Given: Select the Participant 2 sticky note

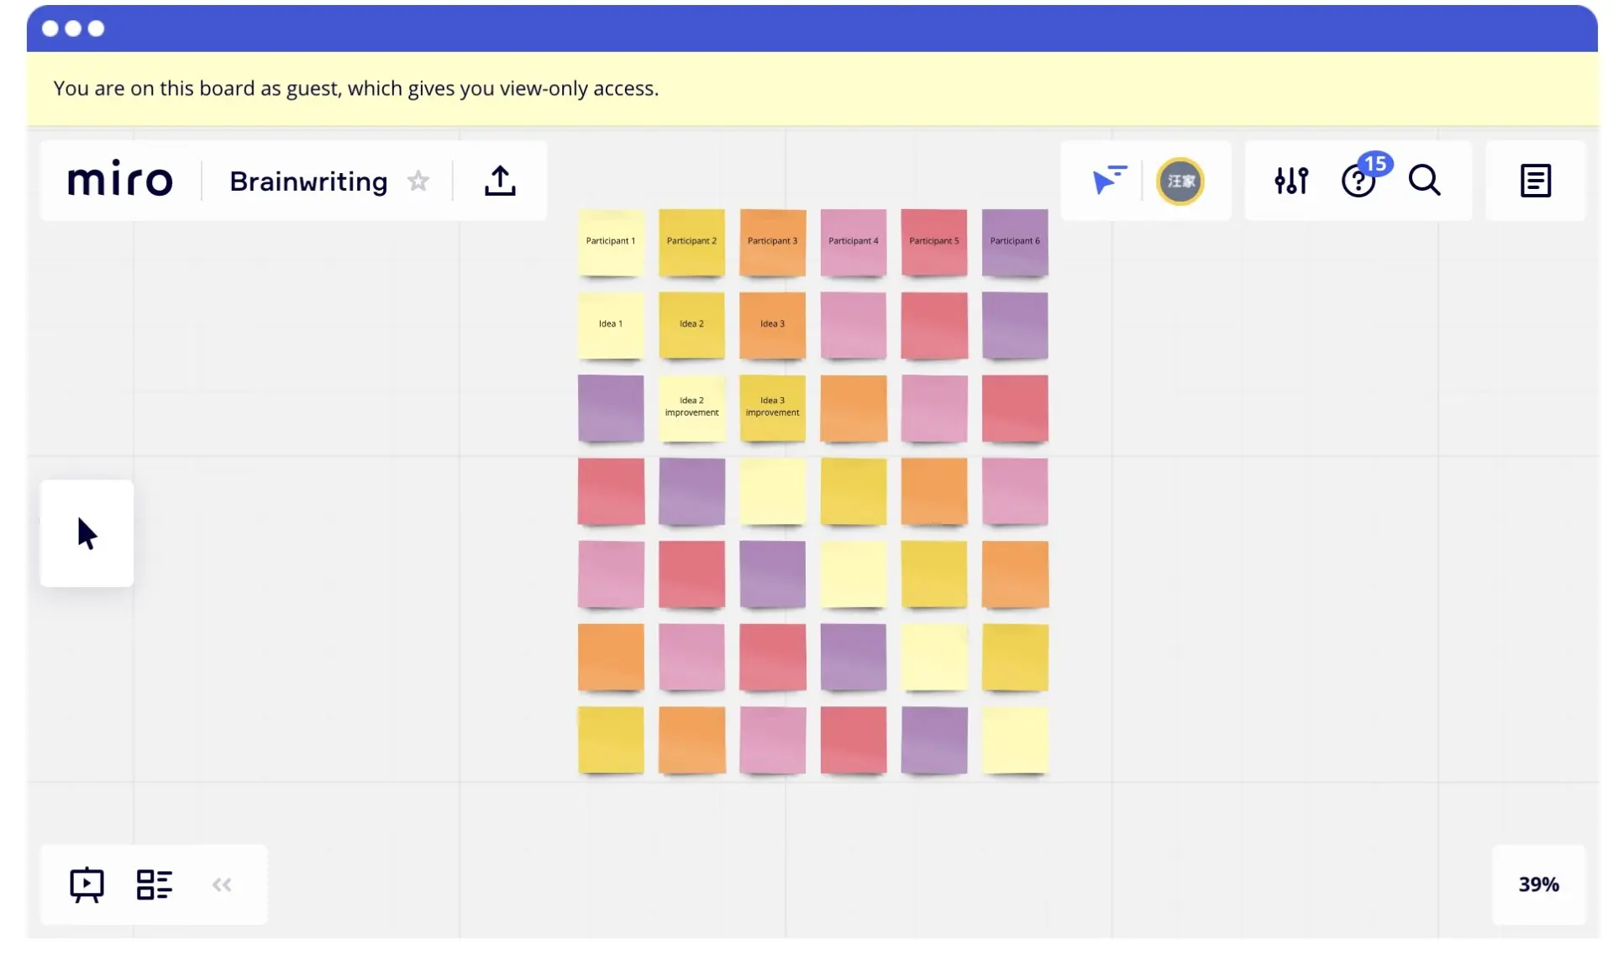Looking at the screenshot, I should [691, 242].
